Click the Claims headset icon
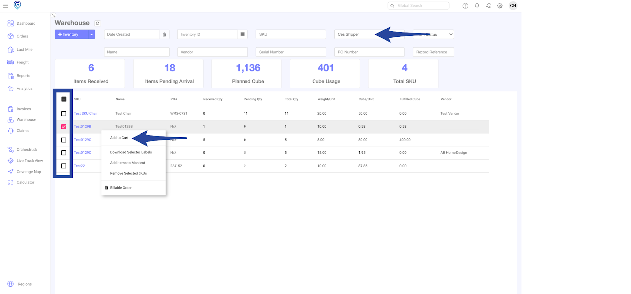This screenshot has width=631, height=294. (11, 131)
